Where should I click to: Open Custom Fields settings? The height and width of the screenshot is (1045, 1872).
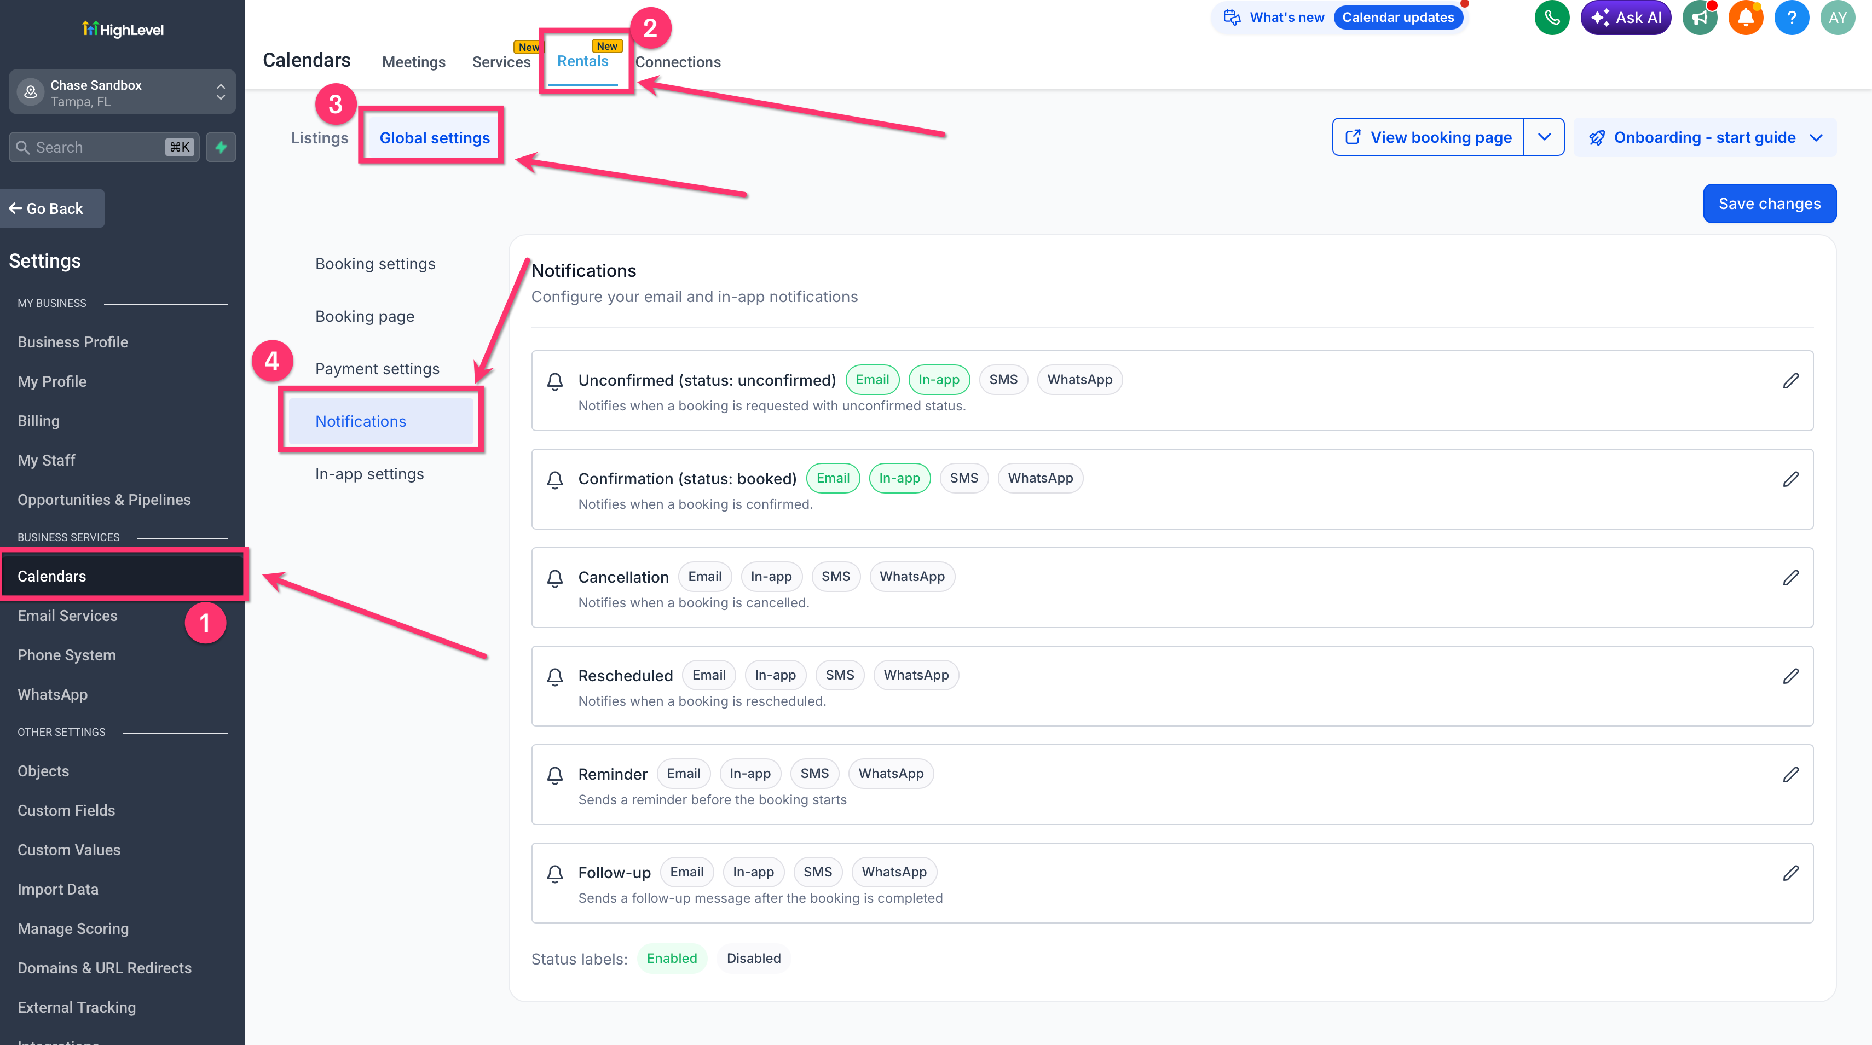point(66,810)
